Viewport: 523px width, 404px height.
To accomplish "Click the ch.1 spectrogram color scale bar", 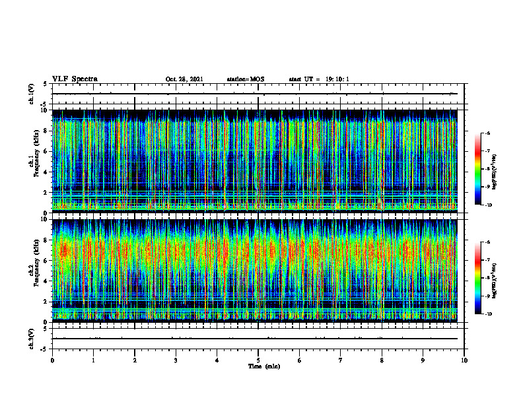I will [x=477, y=169].
